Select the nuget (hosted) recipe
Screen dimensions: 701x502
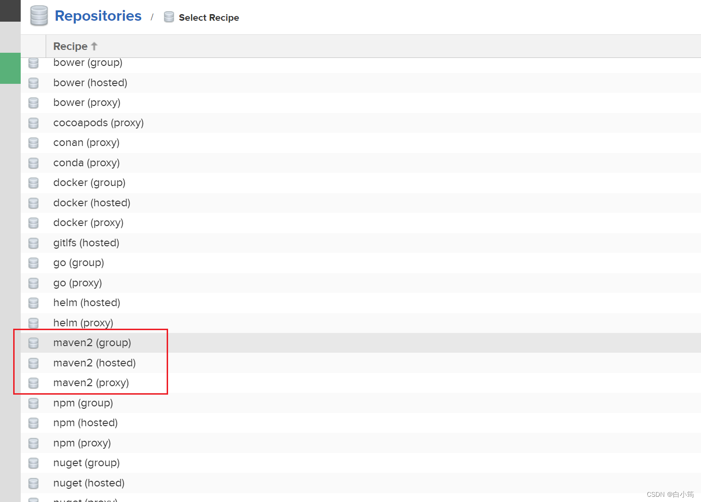click(x=361, y=483)
